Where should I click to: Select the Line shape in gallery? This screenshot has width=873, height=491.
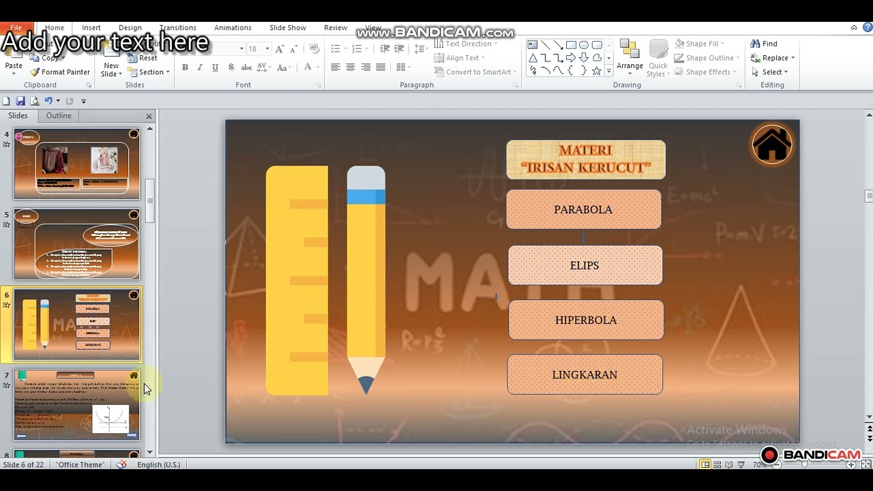(546, 45)
